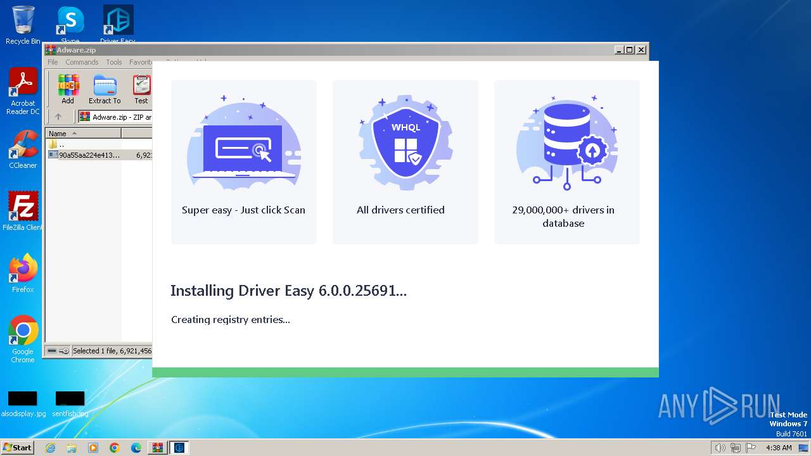Screen dimensions: 811x456
Task: Select the 90a55aa224e413... file row
Action: tap(99, 155)
